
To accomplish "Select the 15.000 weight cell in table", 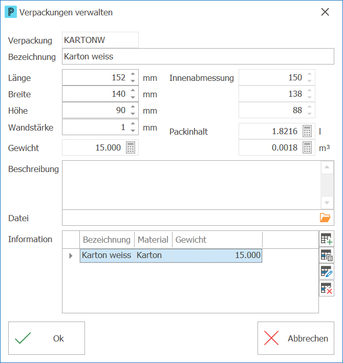I will click(x=217, y=255).
